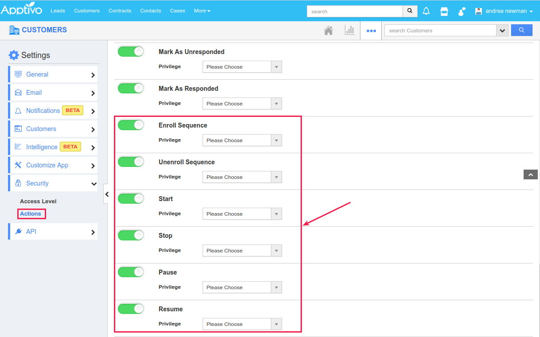The height and width of the screenshot is (337, 540).
Task: Click the Apptivo logo
Action: (x=21, y=8)
